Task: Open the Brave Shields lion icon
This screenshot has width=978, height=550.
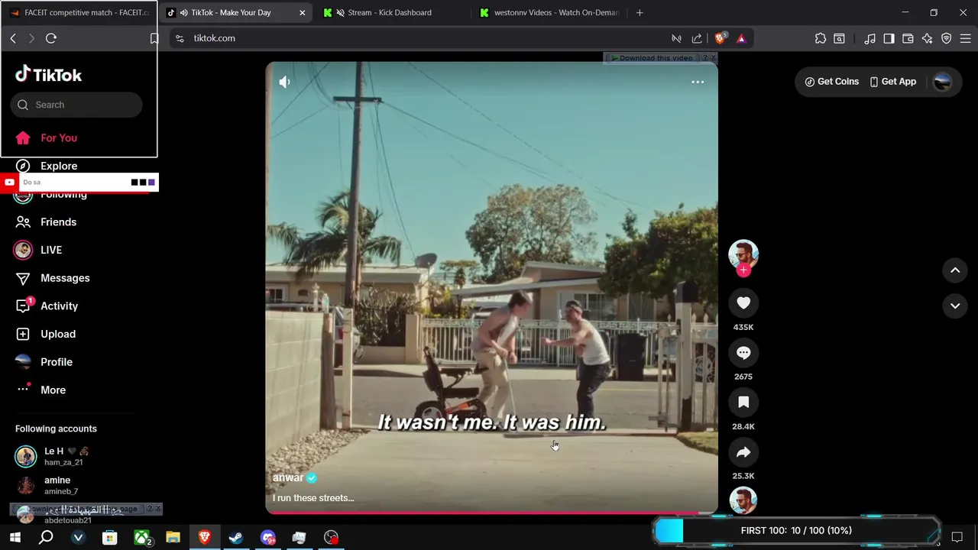Action: (720, 38)
